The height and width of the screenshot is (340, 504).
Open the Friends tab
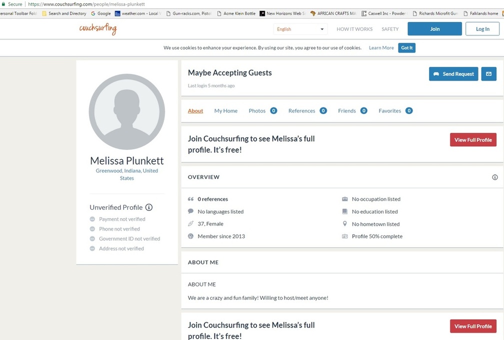tap(352, 111)
